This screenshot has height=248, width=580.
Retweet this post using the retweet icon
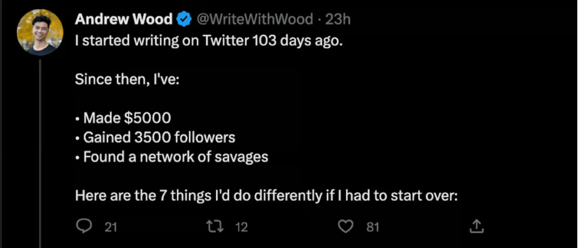coord(215,226)
